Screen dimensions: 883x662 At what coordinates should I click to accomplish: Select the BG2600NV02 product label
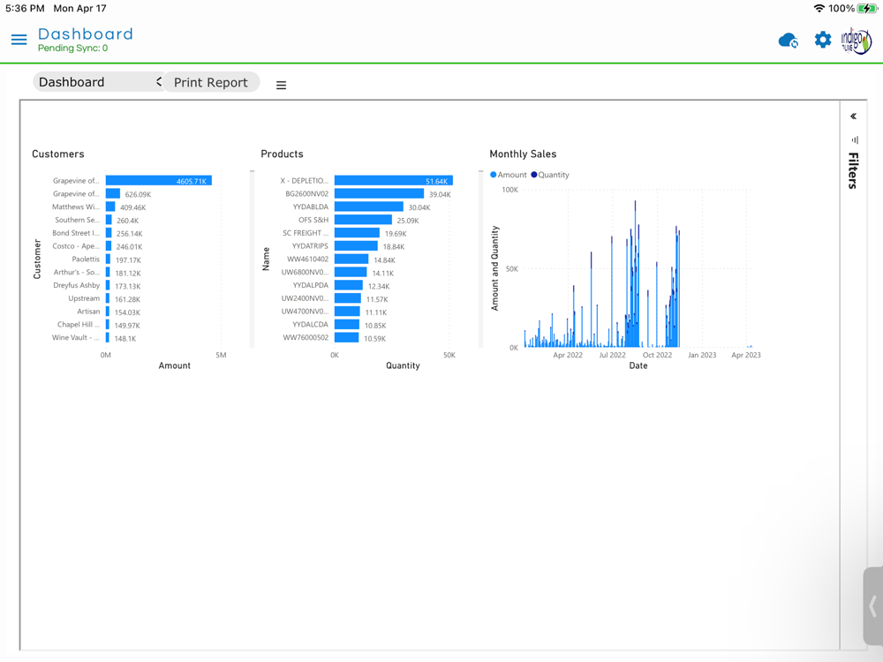[307, 193]
